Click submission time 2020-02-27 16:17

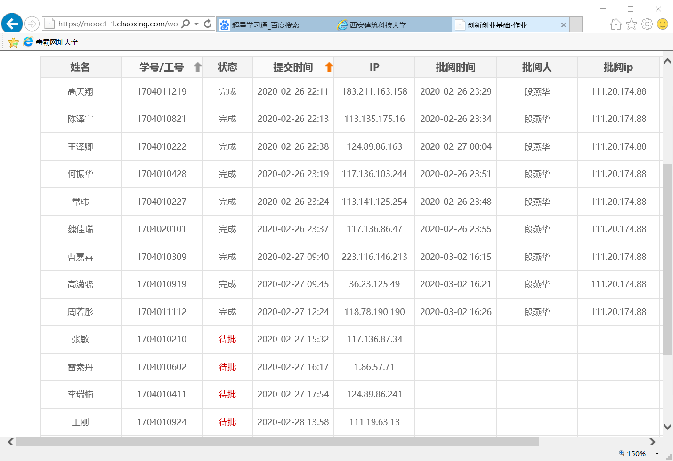(293, 367)
